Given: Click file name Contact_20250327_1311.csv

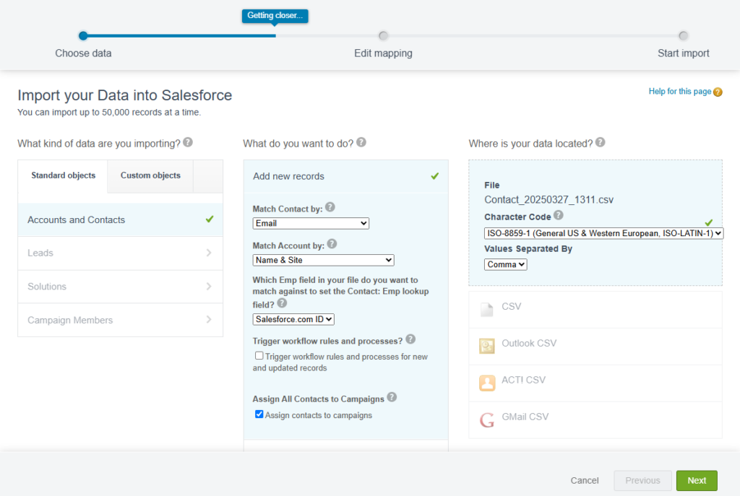Looking at the screenshot, I should (x=549, y=200).
